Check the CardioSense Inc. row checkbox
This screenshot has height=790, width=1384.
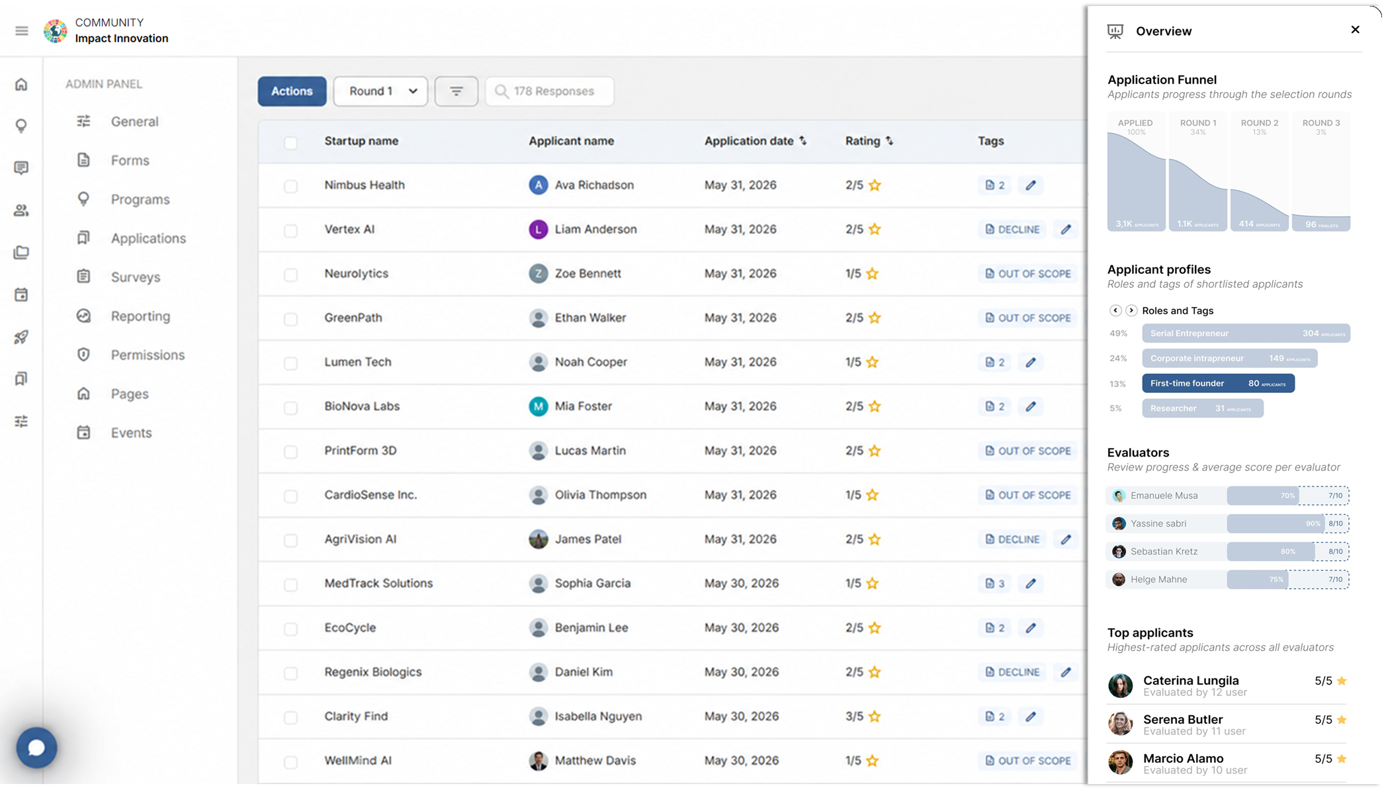[x=290, y=496]
